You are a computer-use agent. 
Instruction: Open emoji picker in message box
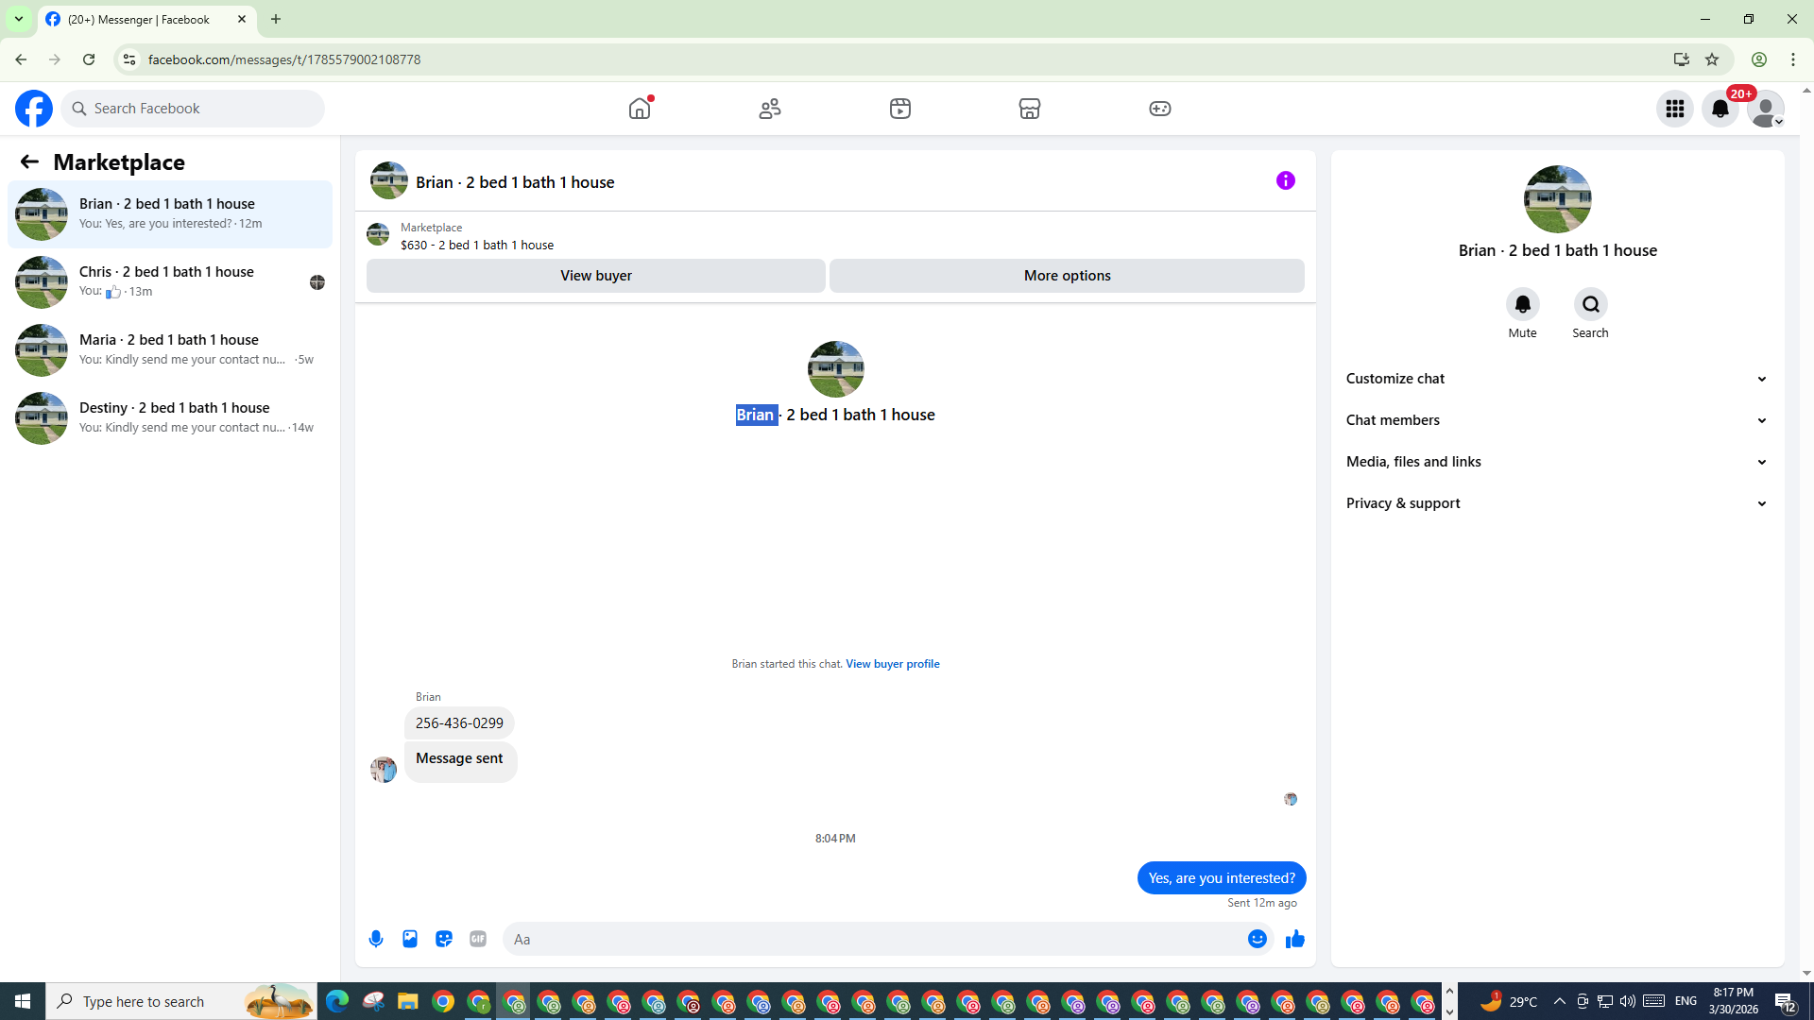tap(1257, 939)
